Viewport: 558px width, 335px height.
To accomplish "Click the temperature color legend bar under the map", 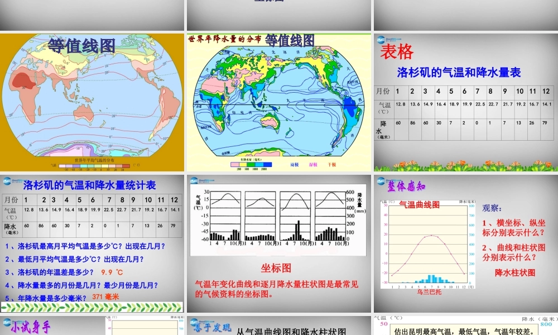I will click(x=94, y=166).
